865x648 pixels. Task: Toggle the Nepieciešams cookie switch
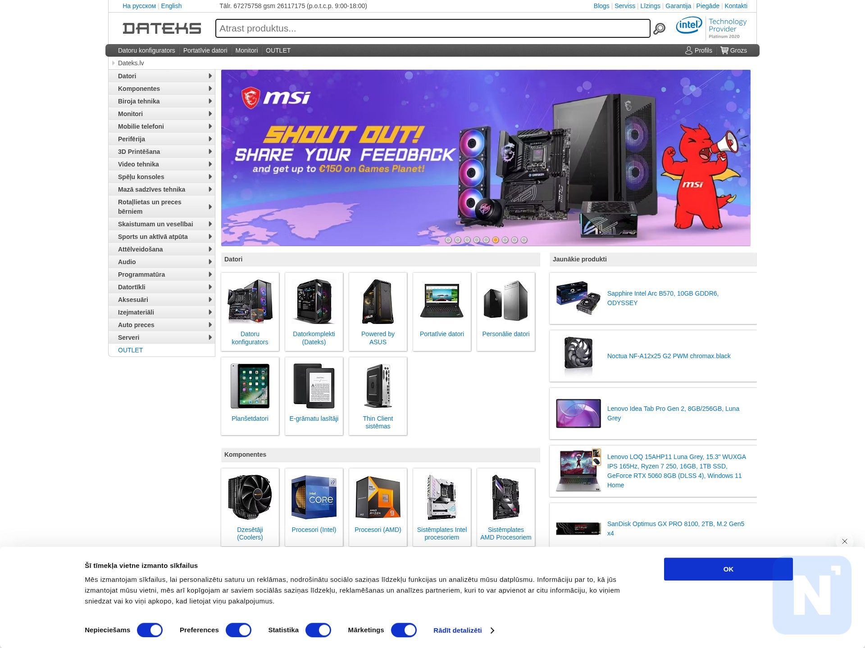pos(150,630)
